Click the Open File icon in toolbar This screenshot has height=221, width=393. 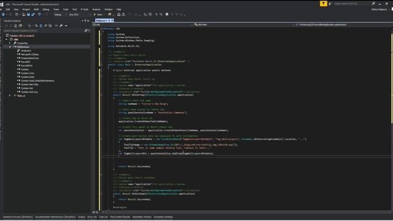23,15
